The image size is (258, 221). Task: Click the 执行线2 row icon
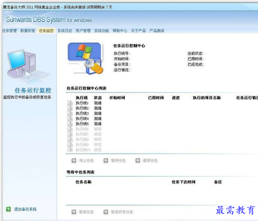point(70,108)
